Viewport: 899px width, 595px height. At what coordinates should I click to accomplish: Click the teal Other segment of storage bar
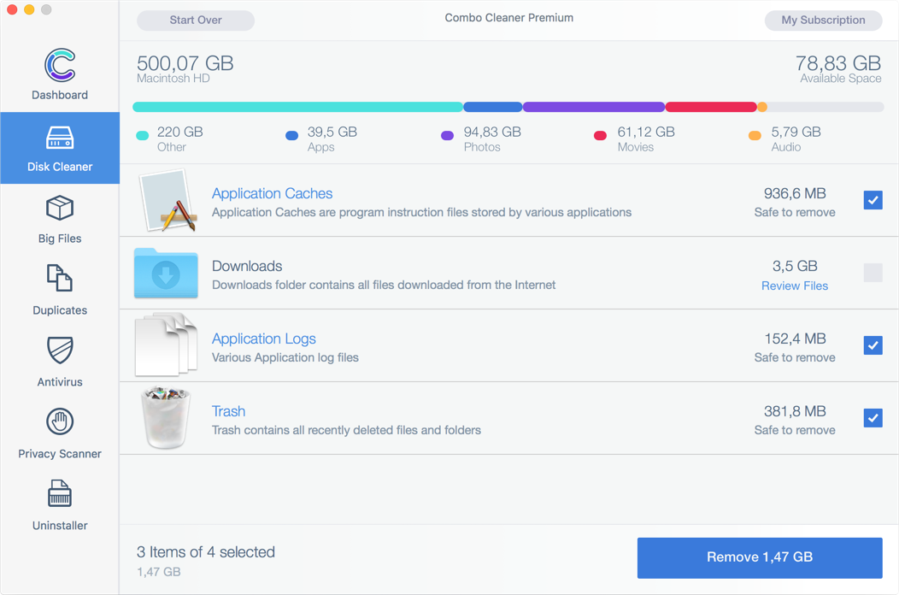(x=297, y=107)
